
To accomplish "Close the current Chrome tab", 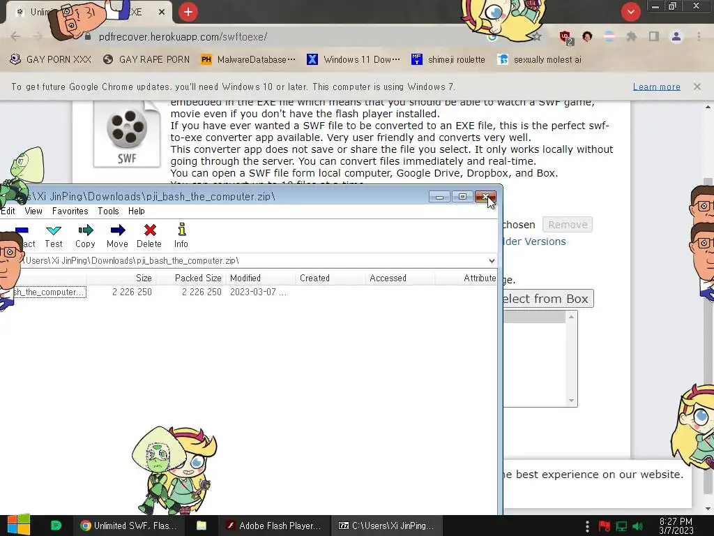I will click(x=162, y=13).
